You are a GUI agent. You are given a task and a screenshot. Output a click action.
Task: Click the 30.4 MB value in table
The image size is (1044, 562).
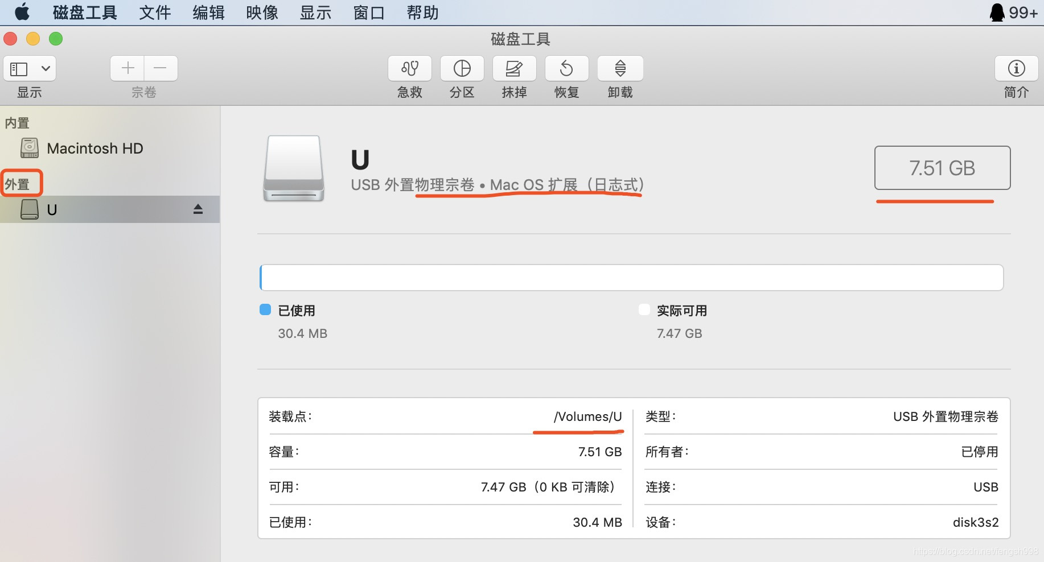[597, 522]
